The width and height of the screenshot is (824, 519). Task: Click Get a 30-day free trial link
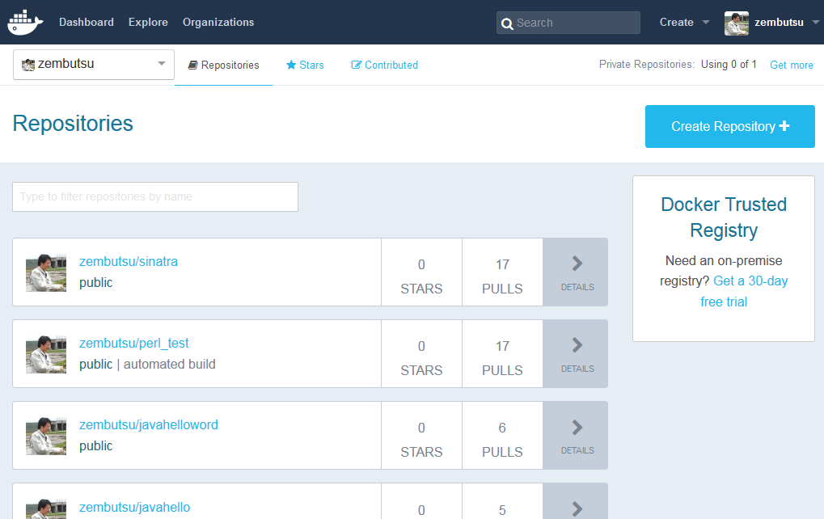[x=744, y=291]
